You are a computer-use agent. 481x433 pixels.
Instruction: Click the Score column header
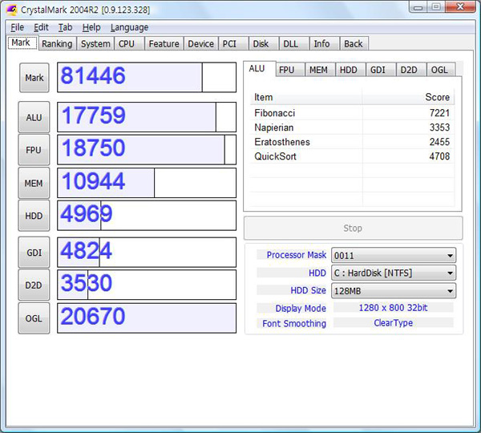[x=408, y=97]
